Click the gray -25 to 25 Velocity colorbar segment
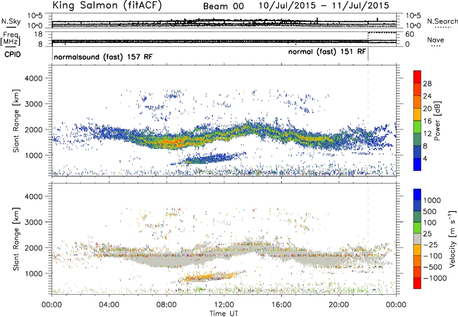 [x=417, y=239]
